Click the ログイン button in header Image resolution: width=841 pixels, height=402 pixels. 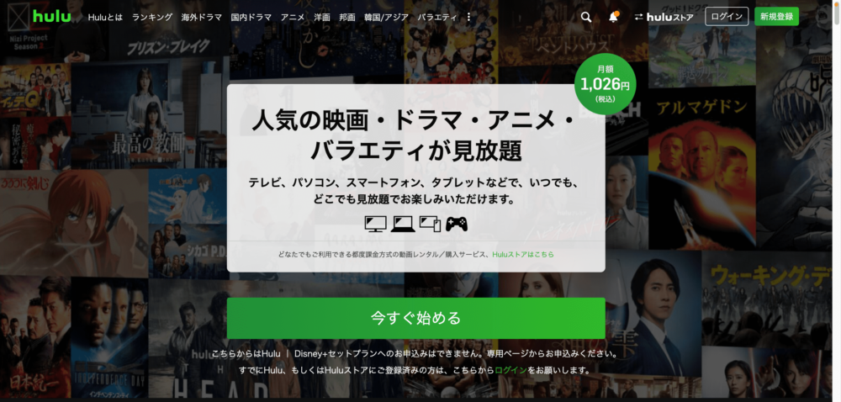click(727, 17)
